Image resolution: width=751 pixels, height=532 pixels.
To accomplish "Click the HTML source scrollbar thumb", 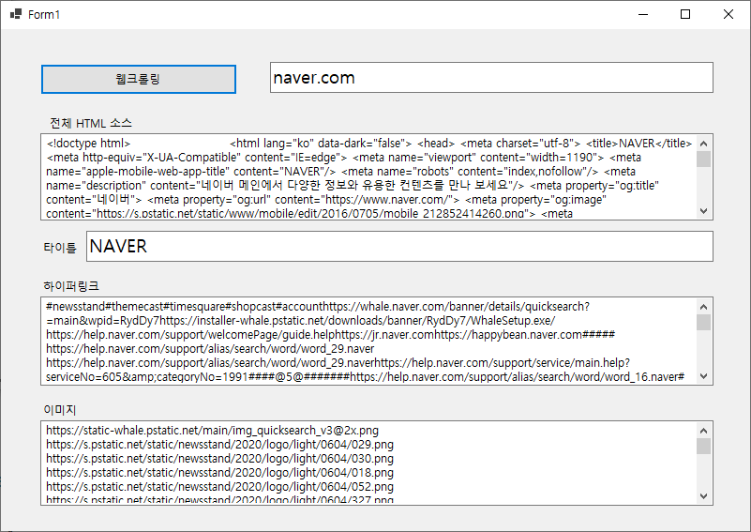I will pos(703,160).
